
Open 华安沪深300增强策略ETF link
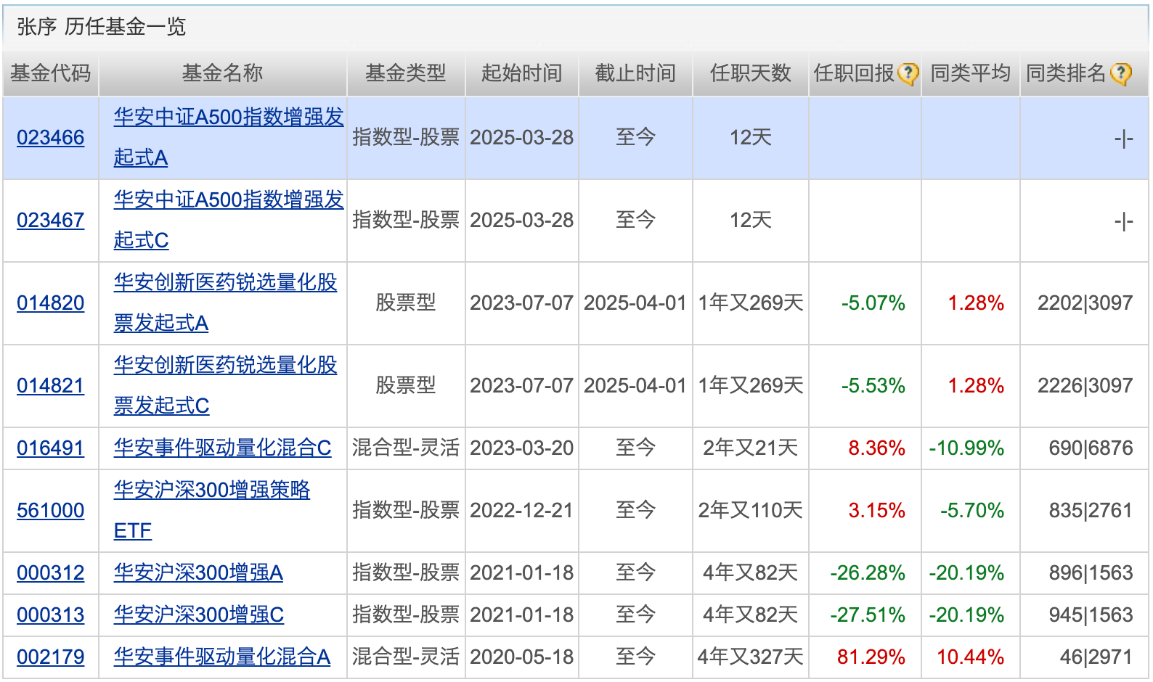coord(211,510)
